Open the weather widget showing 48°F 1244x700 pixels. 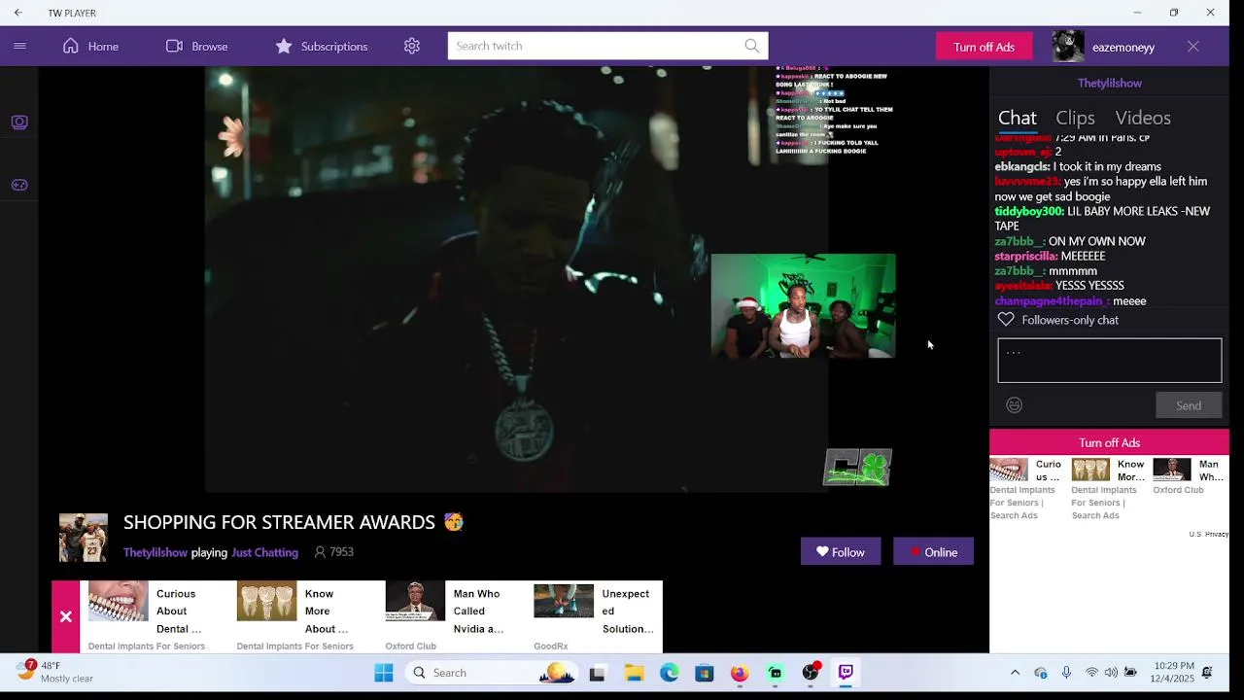(x=55, y=672)
